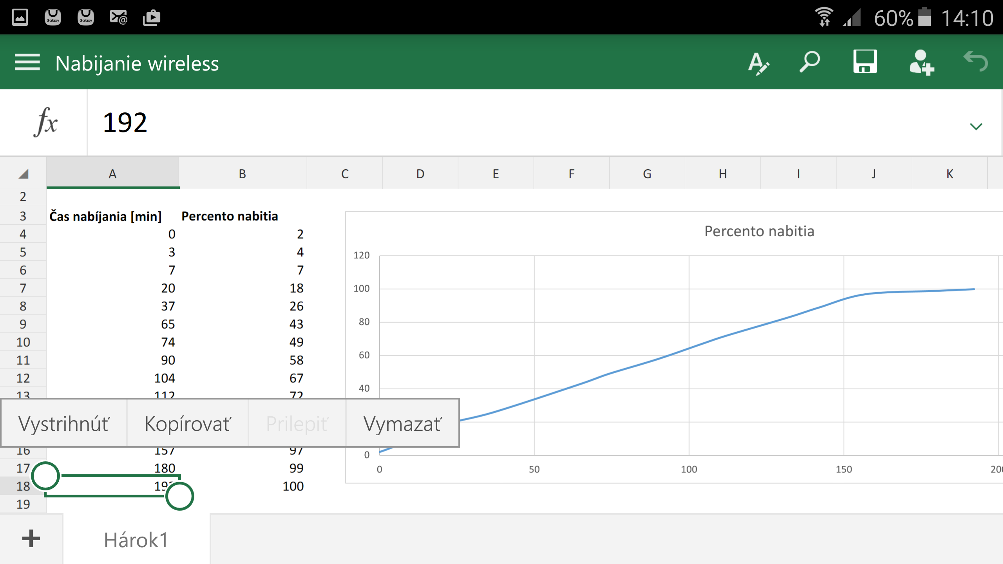The width and height of the screenshot is (1003, 564).
Task: Open the text formatting edit tool
Action: [758, 63]
